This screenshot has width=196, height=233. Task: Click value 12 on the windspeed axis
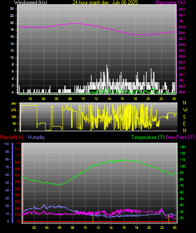(x=12, y=51)
